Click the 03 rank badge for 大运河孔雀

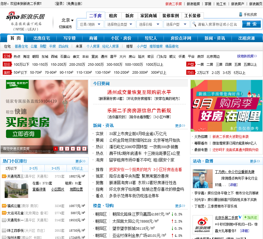tap(4, 213)
